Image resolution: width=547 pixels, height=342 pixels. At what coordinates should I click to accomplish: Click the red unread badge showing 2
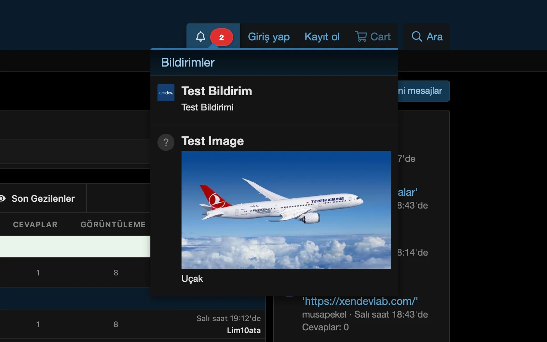[x=221, y=38]
